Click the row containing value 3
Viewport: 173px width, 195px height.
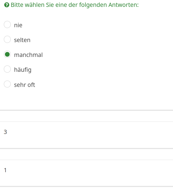pos(86,135)
